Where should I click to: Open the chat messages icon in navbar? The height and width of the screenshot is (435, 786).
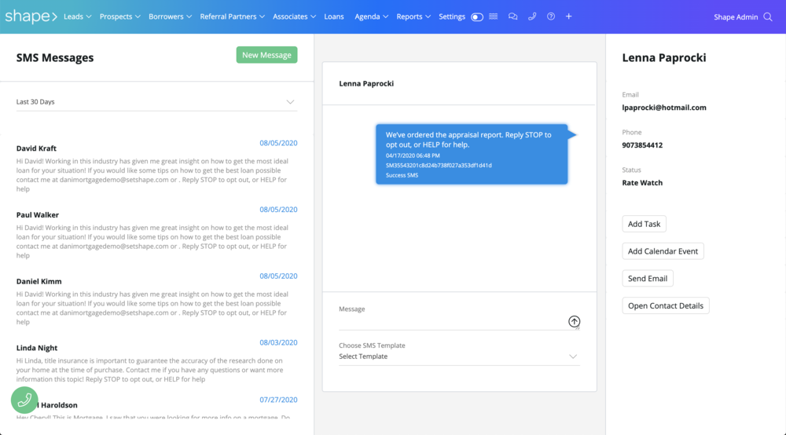coord(512,16)
